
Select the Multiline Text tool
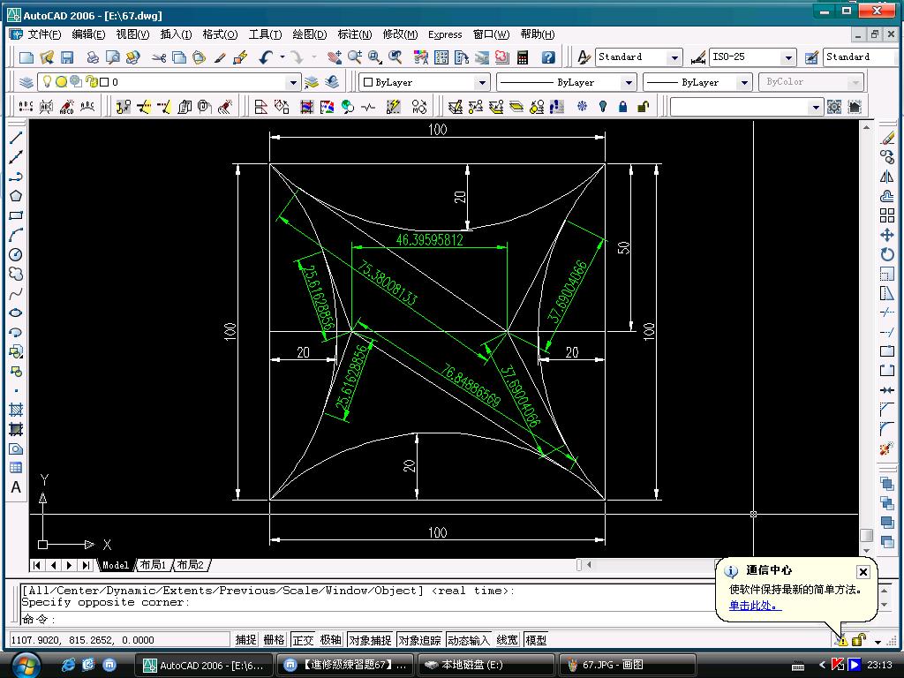click(x=16, y=487)
